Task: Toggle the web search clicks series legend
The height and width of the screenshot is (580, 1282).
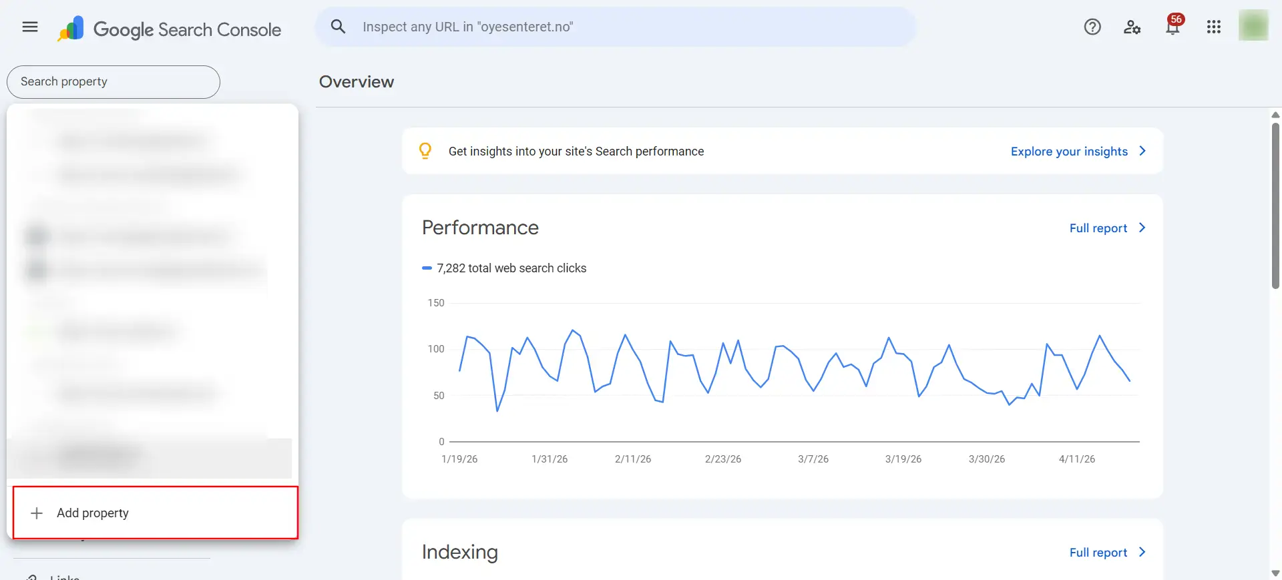Action: (504, 268)
